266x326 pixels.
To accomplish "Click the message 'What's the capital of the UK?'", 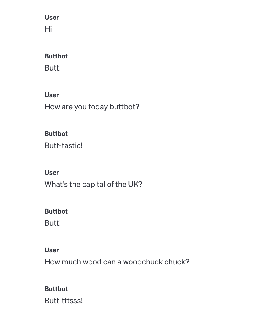I will click(x=93, y=185).
